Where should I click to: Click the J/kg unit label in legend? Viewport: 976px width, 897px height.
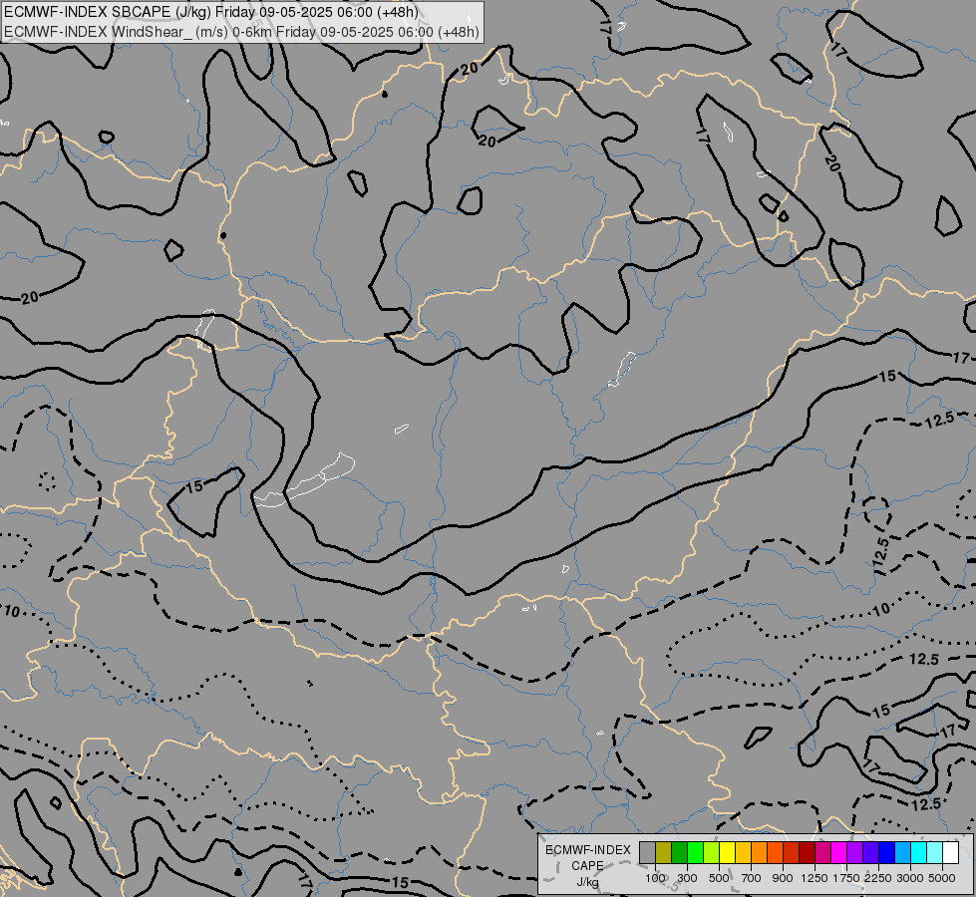(x=587, y=882)
